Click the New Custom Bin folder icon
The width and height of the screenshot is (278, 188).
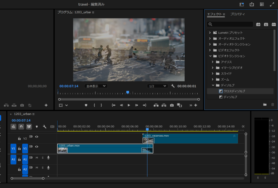click(x=265, y=104)
